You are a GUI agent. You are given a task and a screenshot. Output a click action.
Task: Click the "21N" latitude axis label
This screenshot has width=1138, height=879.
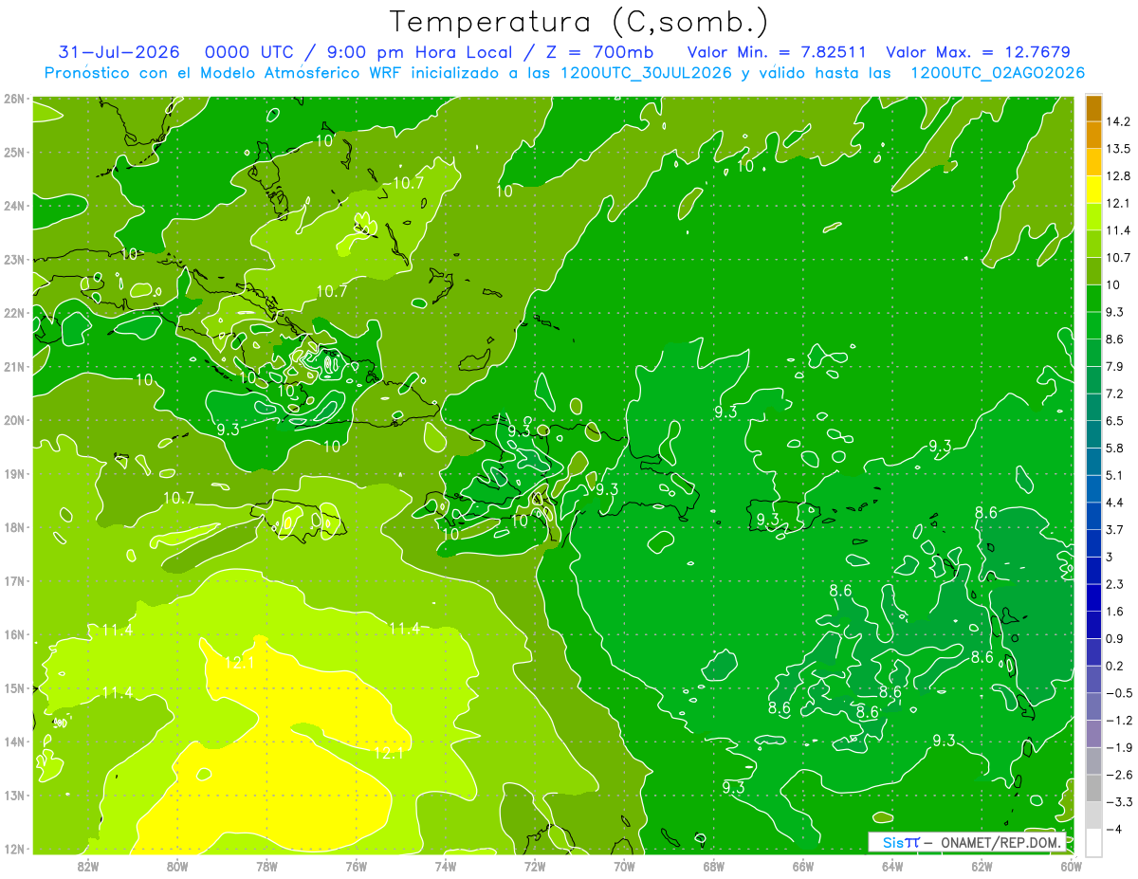pyautogui.click(x=13, y=367)
